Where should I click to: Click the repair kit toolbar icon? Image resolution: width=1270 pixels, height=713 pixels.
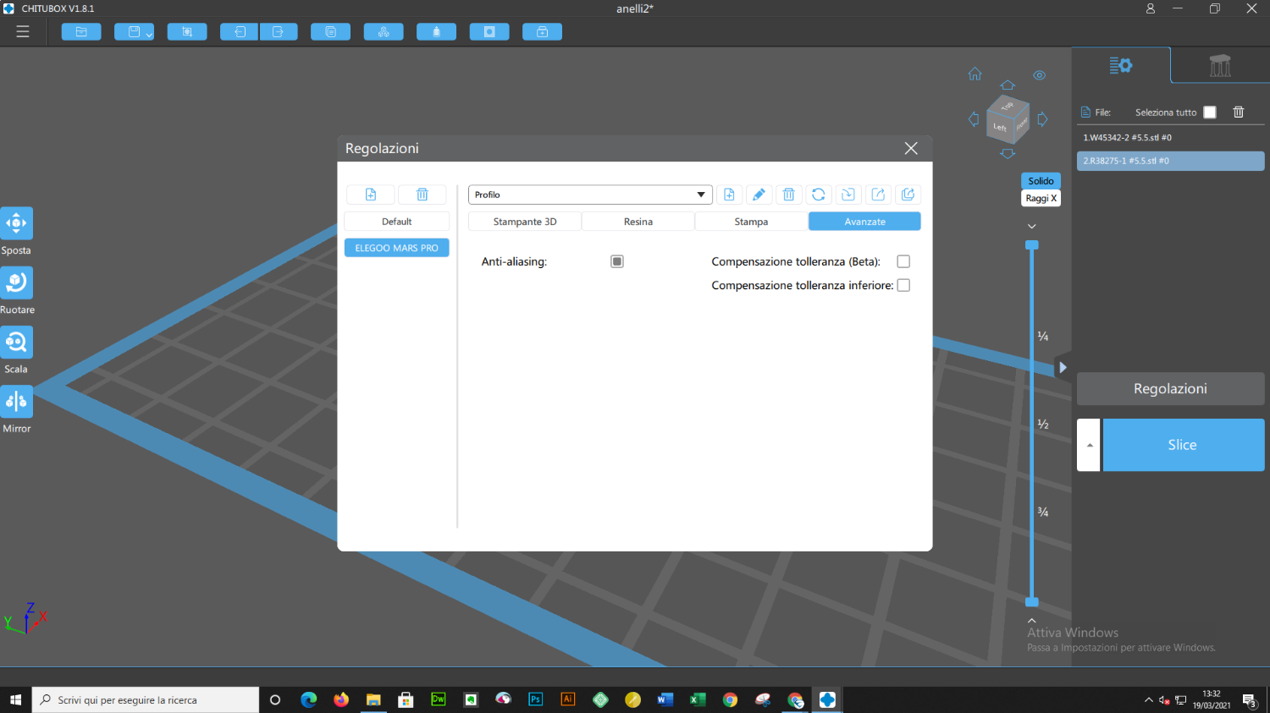coord(542,32)
